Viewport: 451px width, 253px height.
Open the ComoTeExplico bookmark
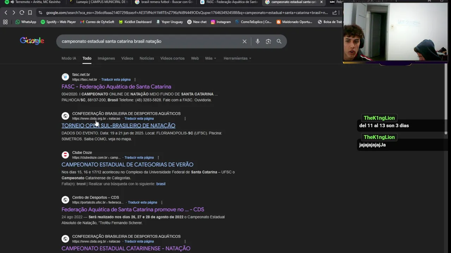(x=253, y=22)
